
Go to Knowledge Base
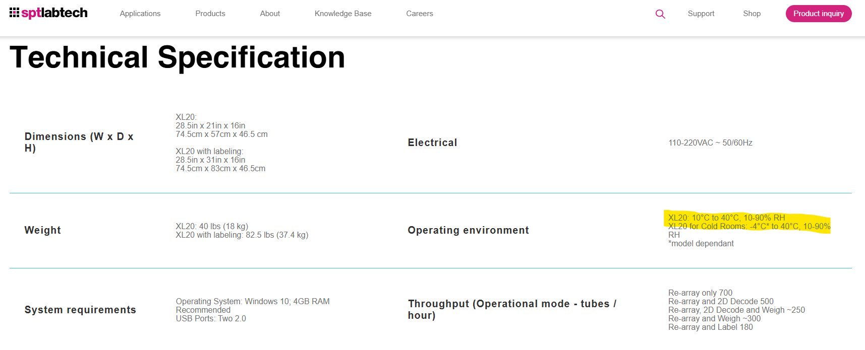pyautogui.click(x=343, y=14)
